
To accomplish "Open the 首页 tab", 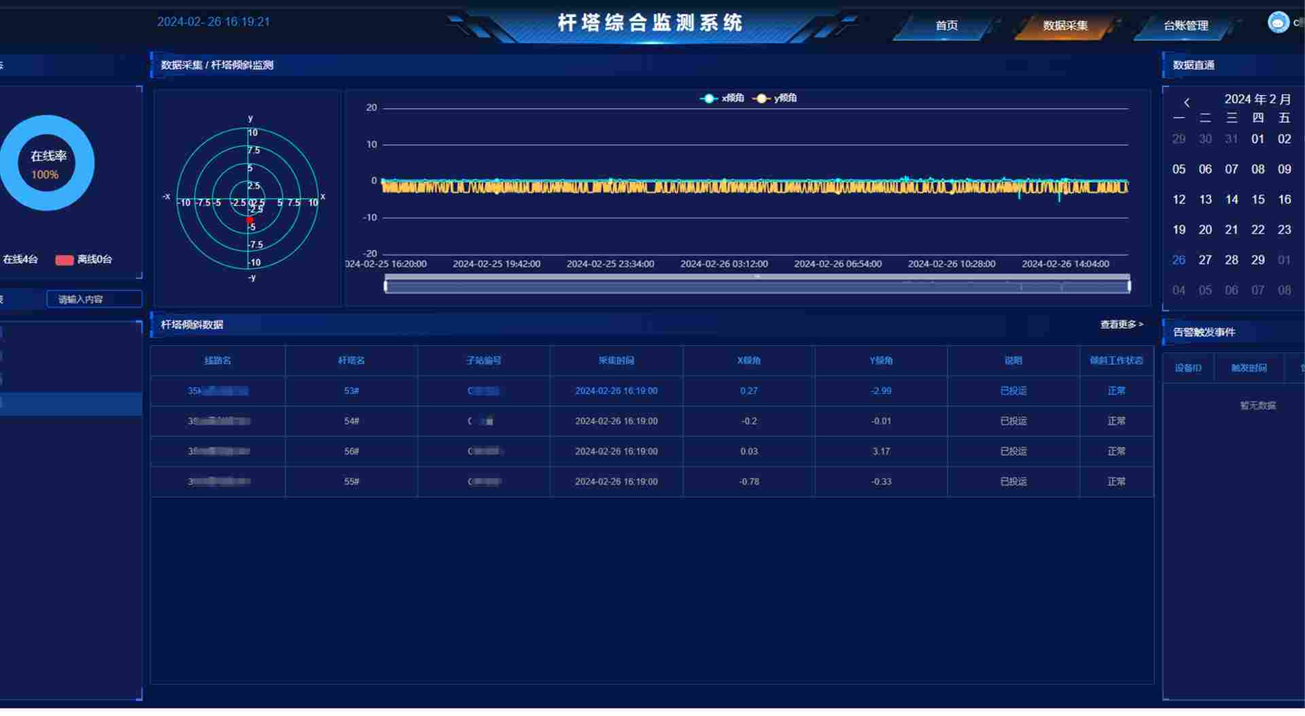I will pyautogui.click(x=946, y=26).
